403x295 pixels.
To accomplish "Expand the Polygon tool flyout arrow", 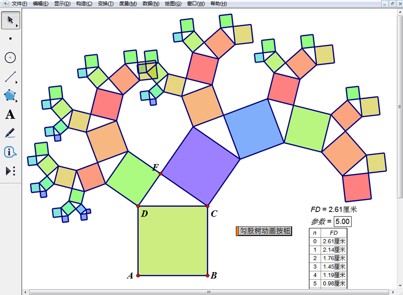I will point(16,100).
